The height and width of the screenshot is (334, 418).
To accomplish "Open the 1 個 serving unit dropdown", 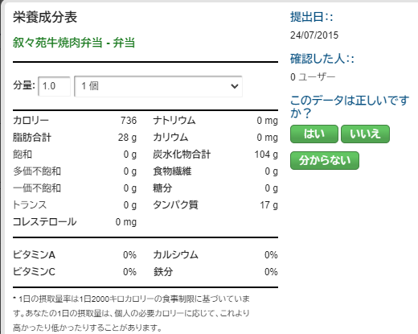I will tap(158, 86).
